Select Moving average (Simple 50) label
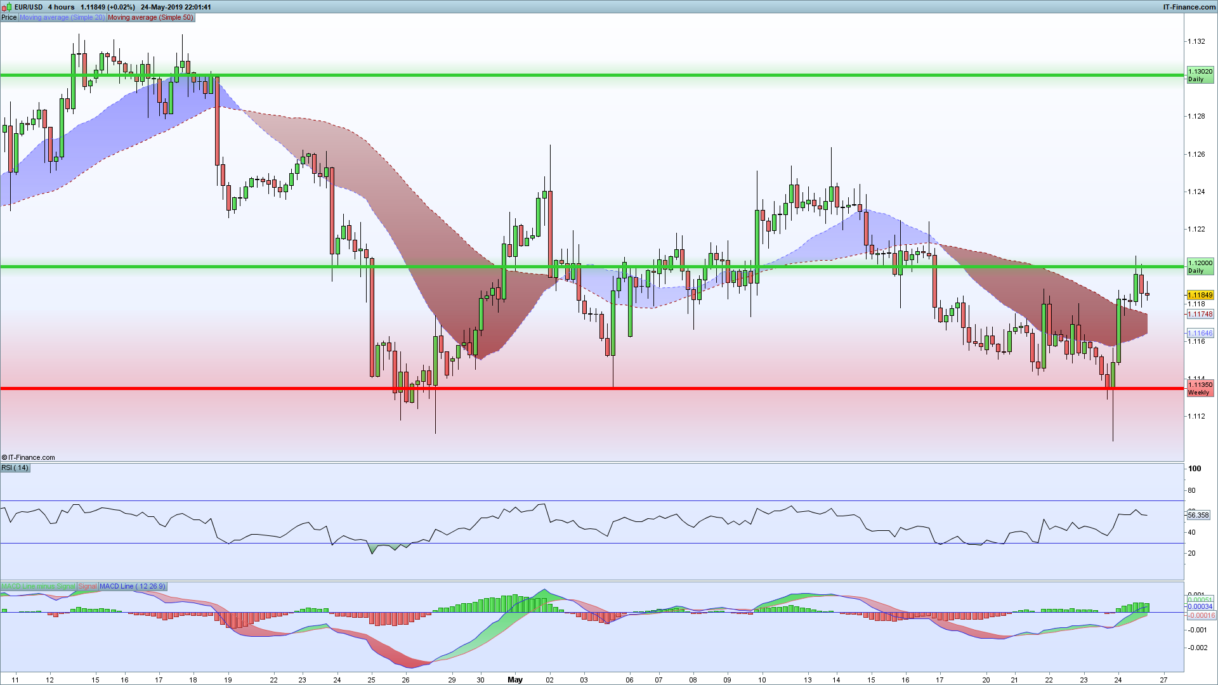 point(150,17)
